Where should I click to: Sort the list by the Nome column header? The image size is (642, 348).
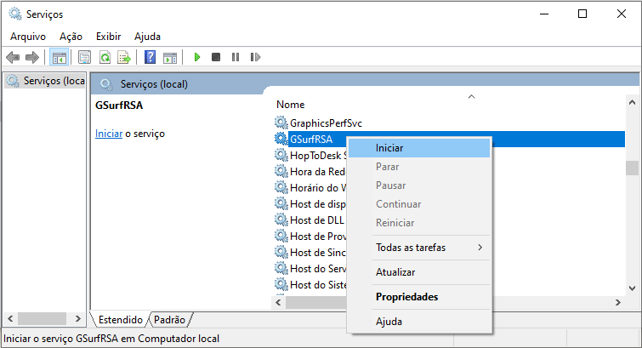pos(291,104)
